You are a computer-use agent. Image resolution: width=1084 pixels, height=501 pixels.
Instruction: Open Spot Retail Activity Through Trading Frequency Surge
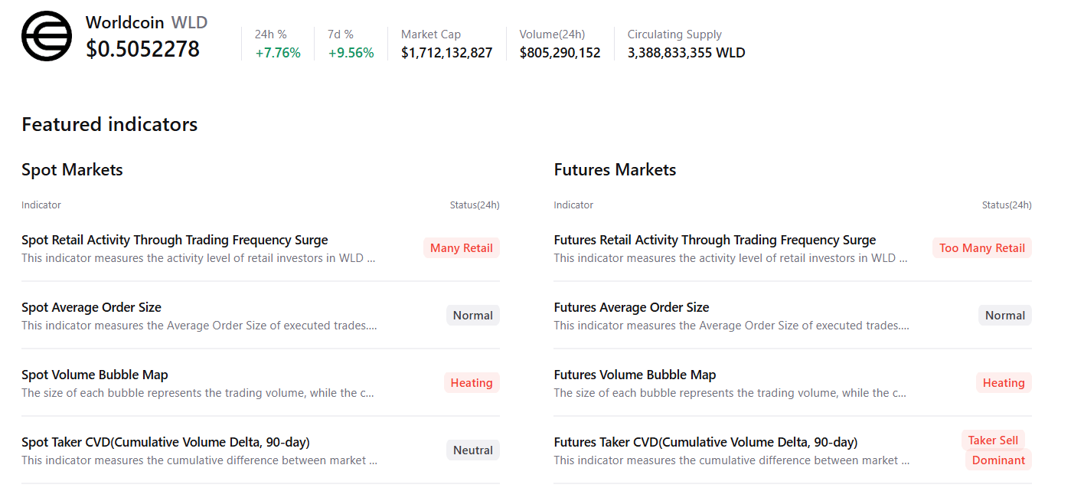pyautogui.click(x=175, y=240)
